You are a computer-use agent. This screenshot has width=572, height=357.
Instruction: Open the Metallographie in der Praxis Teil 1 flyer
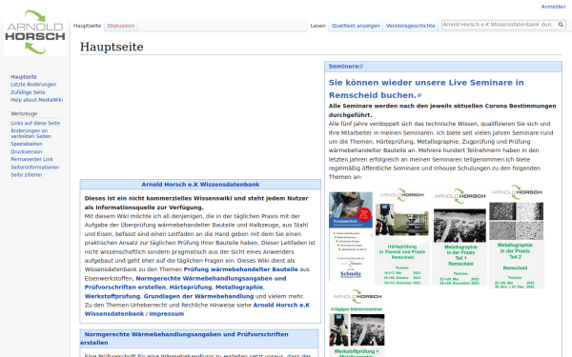(x=460, y=236)
